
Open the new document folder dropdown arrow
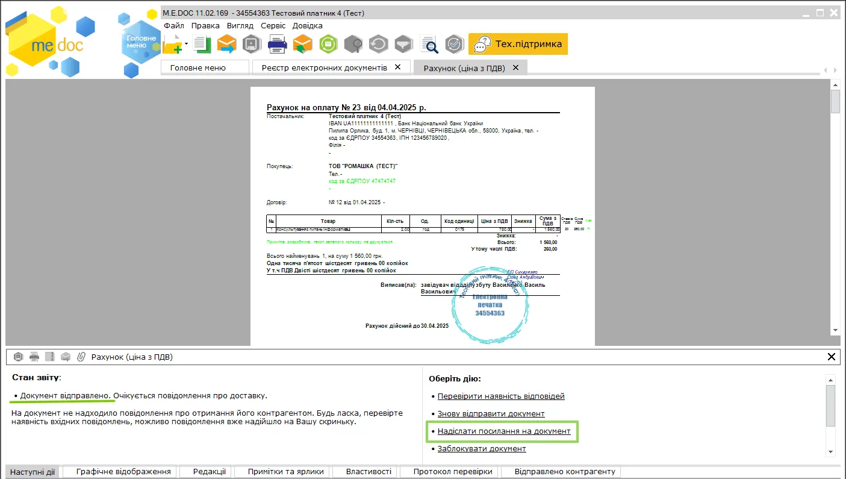click(187, 43)
